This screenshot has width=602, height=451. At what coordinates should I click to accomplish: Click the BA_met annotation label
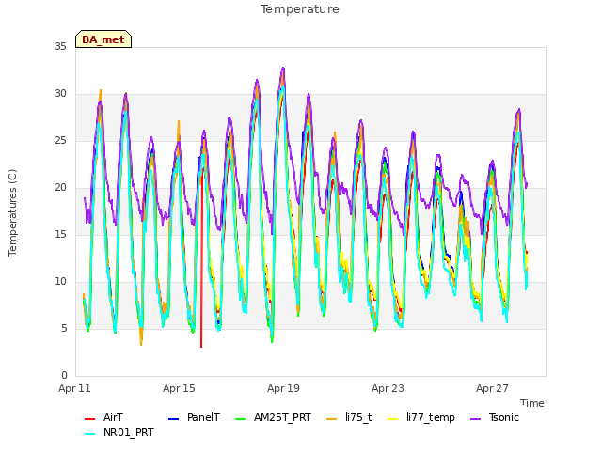pos(103,39)
